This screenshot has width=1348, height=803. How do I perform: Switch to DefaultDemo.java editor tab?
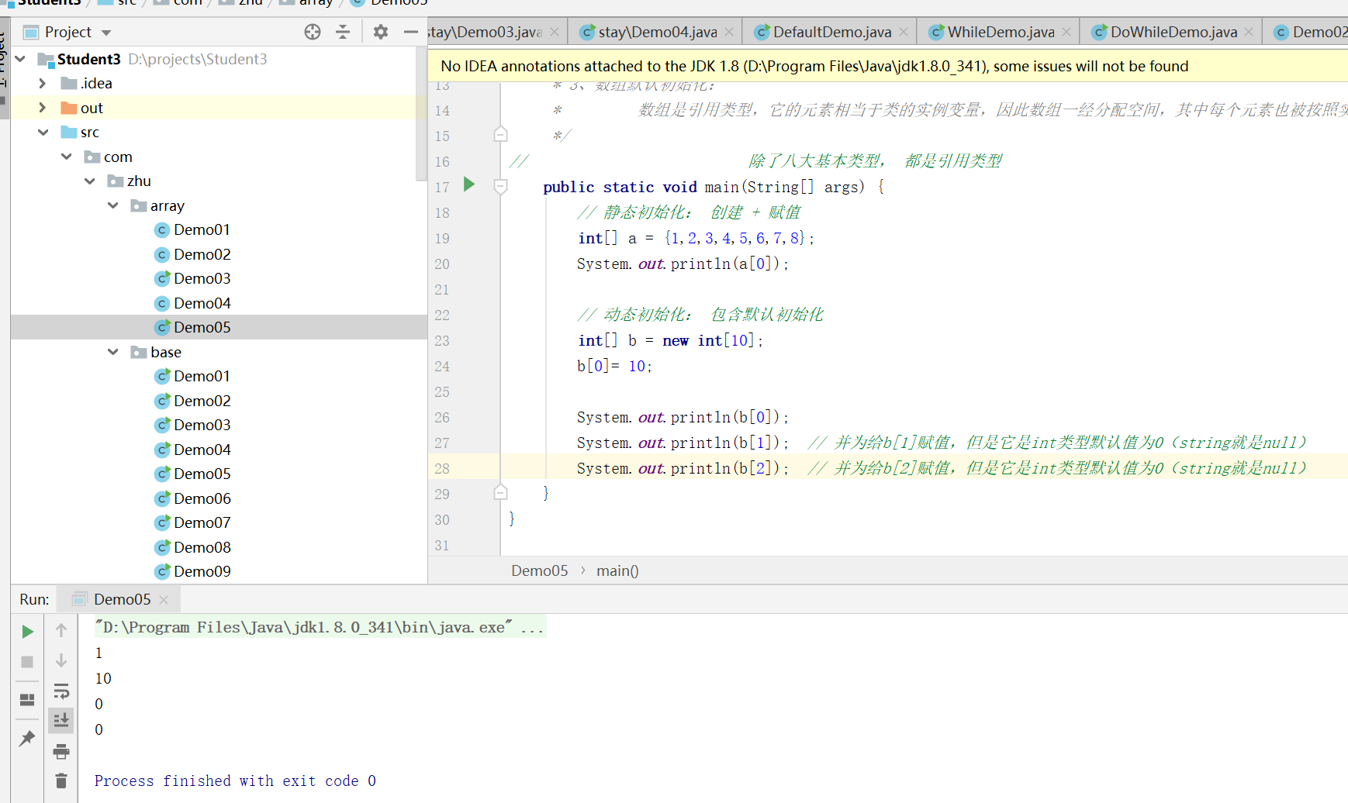click(x=831, y=32)
